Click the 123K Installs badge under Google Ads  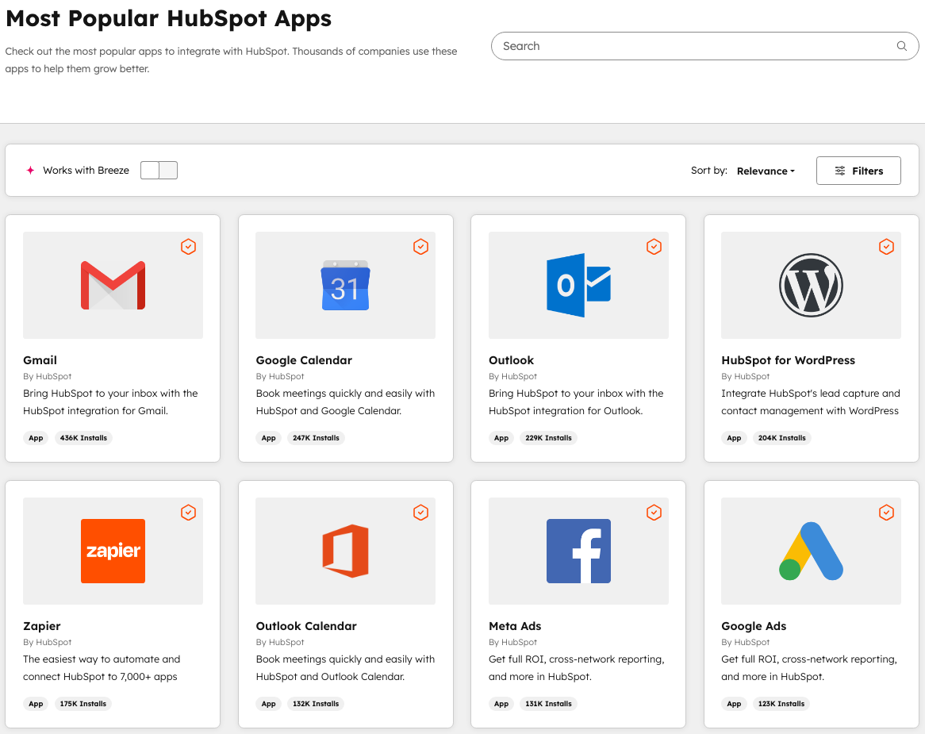(x=781, y=703)
